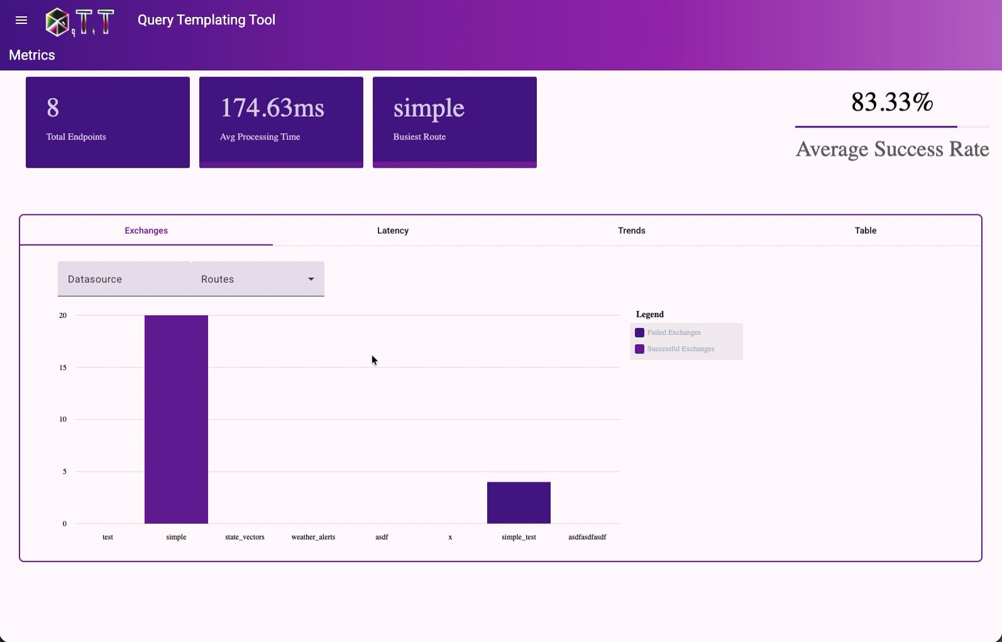Click the Metrics page heading
Viewport: 1002px width, 642px height.
(32, 55)
